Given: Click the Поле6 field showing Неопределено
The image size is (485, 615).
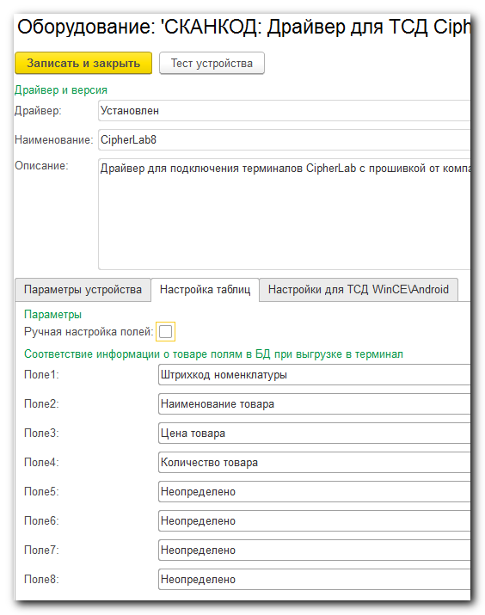Looking at the screenshot, I should coord(315,521).
